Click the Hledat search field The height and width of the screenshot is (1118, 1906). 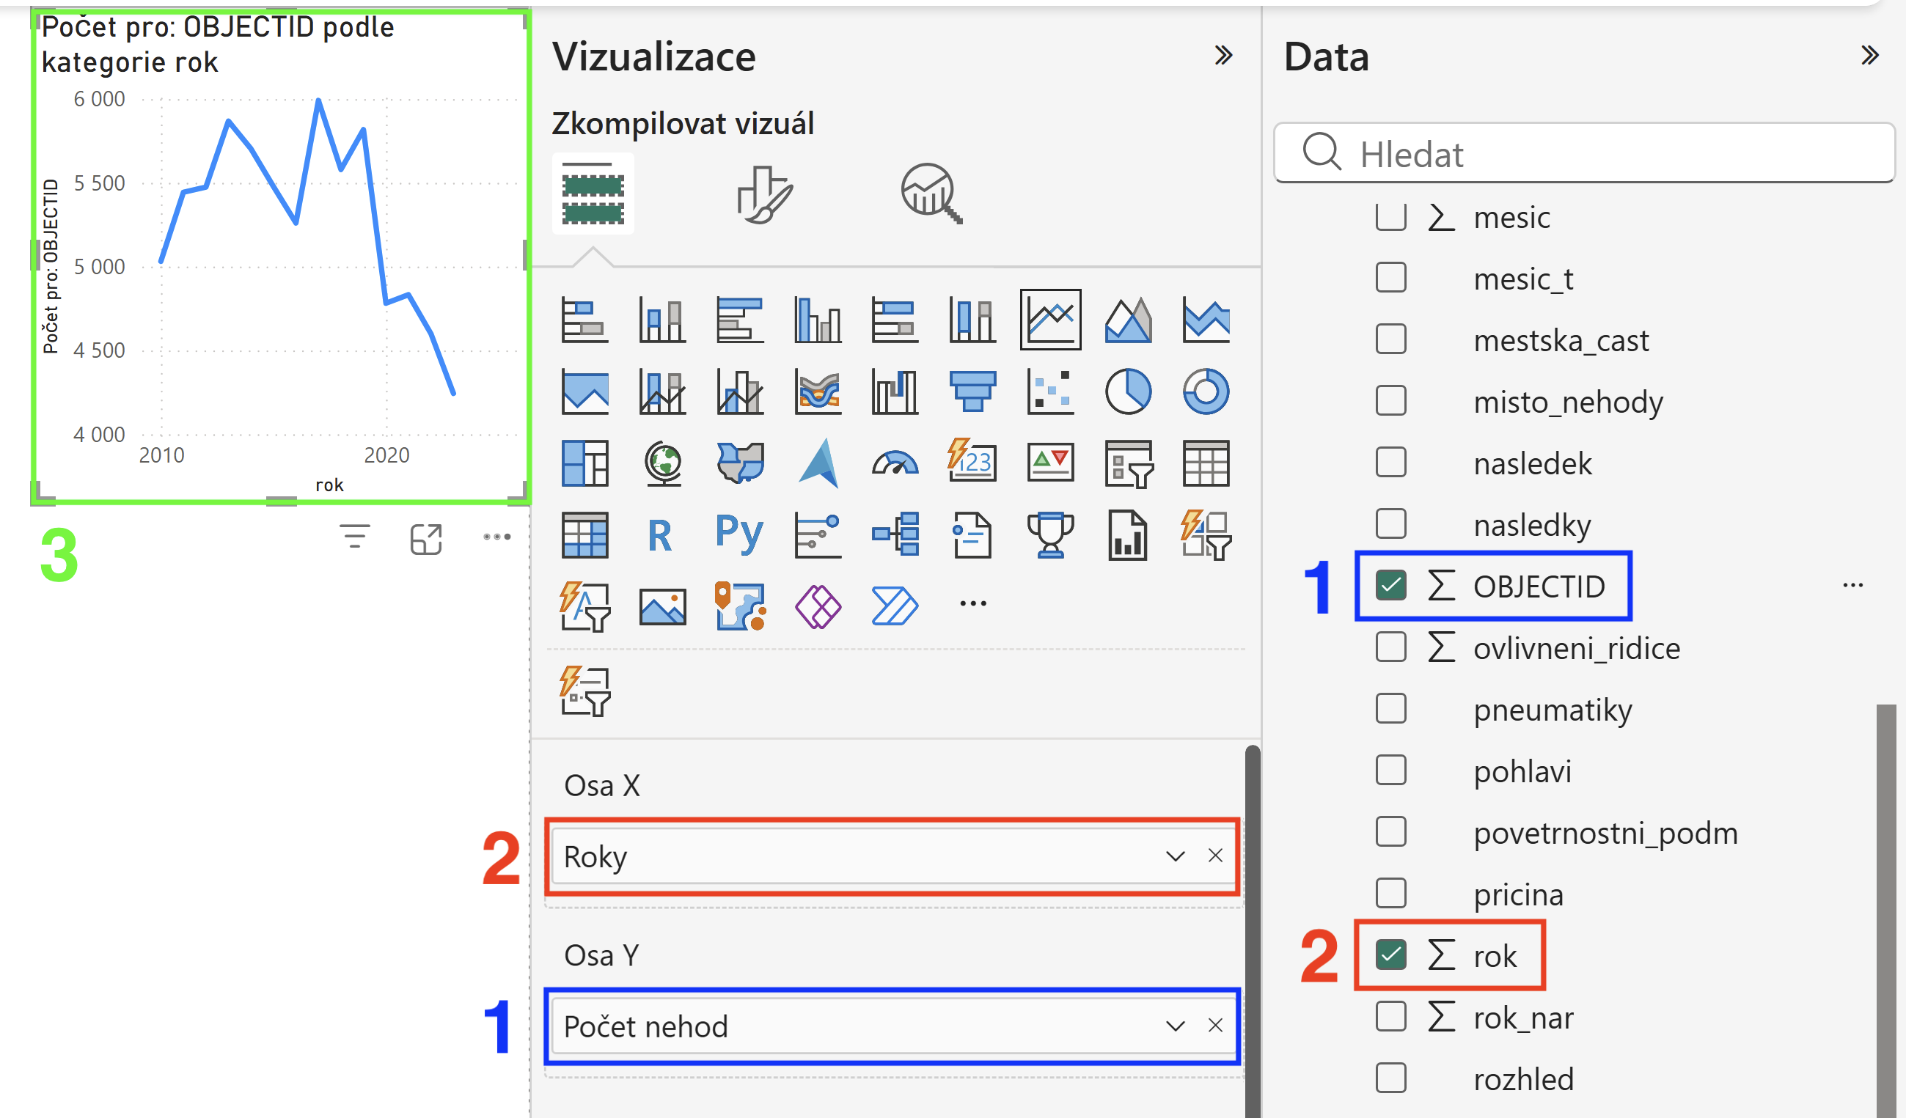pos(1585,153)
